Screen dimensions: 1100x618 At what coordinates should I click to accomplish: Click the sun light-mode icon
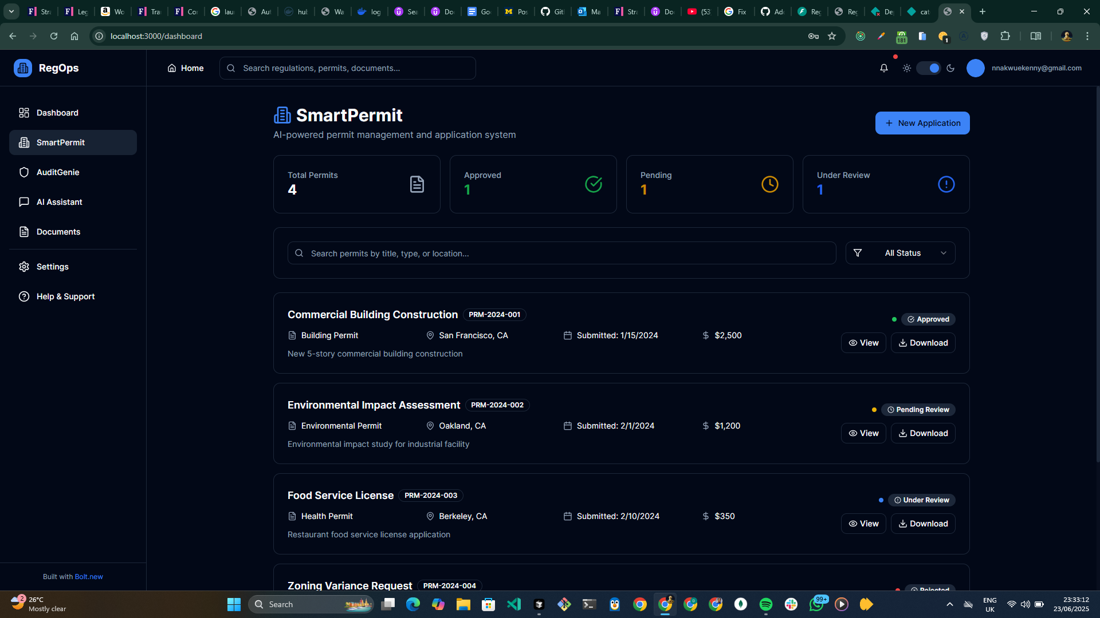click(x=907, y=68)
